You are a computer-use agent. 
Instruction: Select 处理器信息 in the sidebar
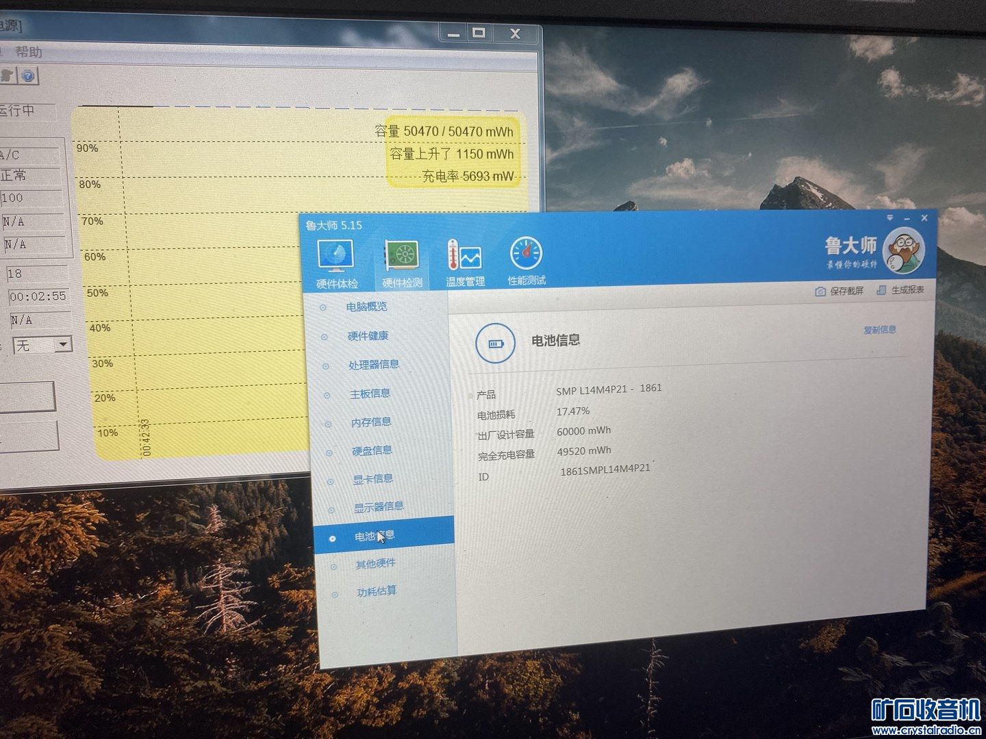pos(374,365)
